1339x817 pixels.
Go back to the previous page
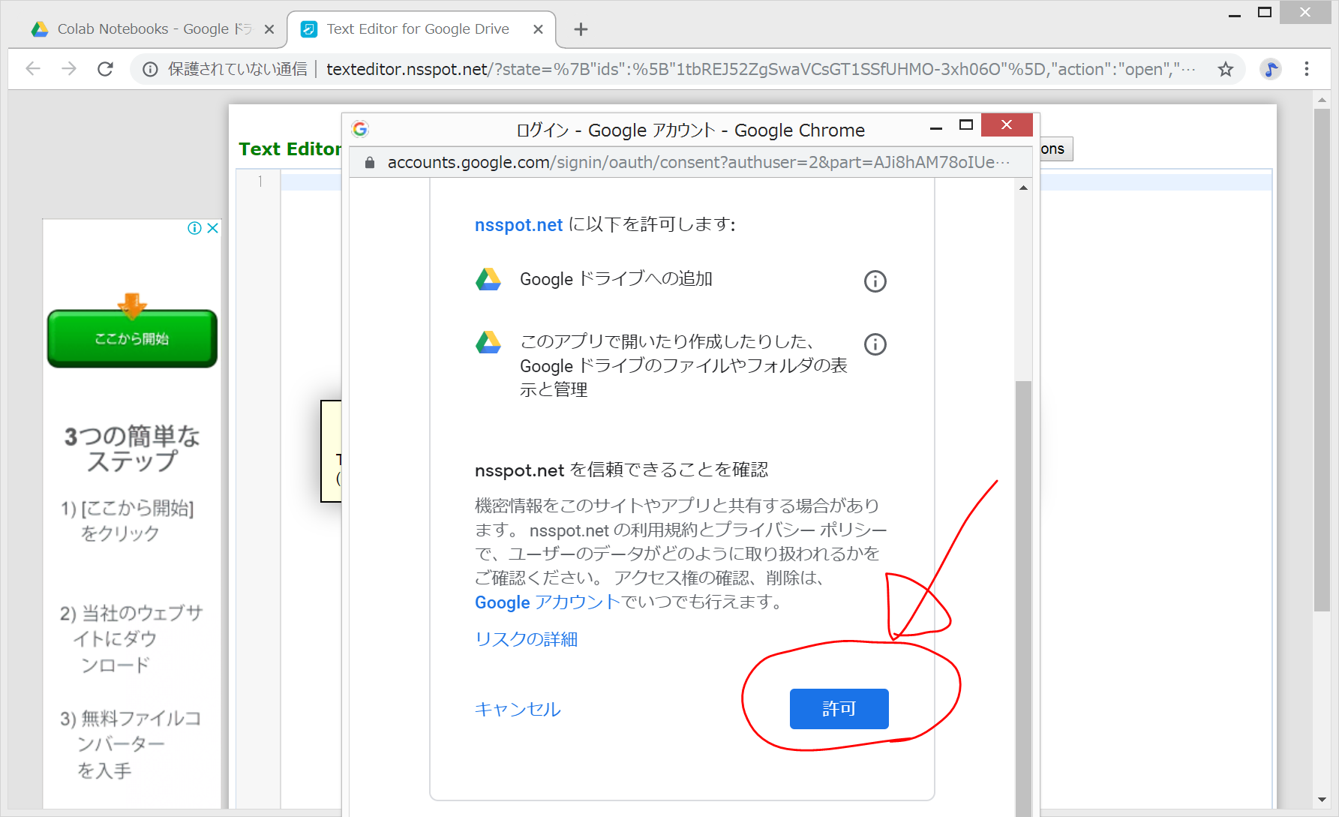click(33, 69)
